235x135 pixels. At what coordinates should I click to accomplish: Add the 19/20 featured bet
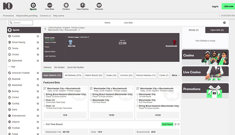[x=111, y=115]
